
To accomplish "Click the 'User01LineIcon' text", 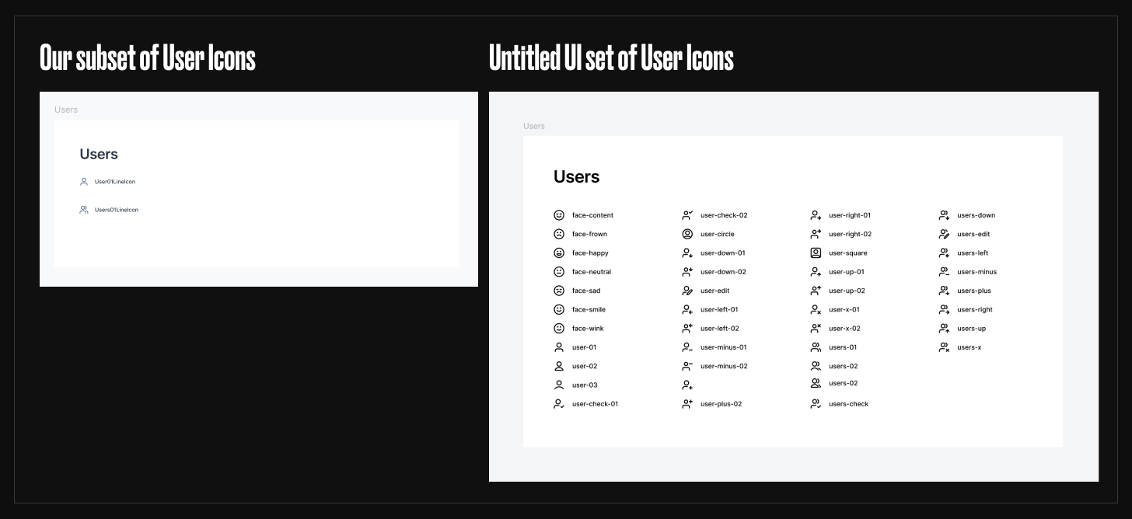I will (x=115, y=182).
